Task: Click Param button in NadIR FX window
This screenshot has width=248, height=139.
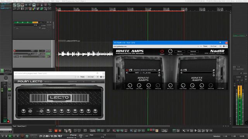Action: [205, 46]
